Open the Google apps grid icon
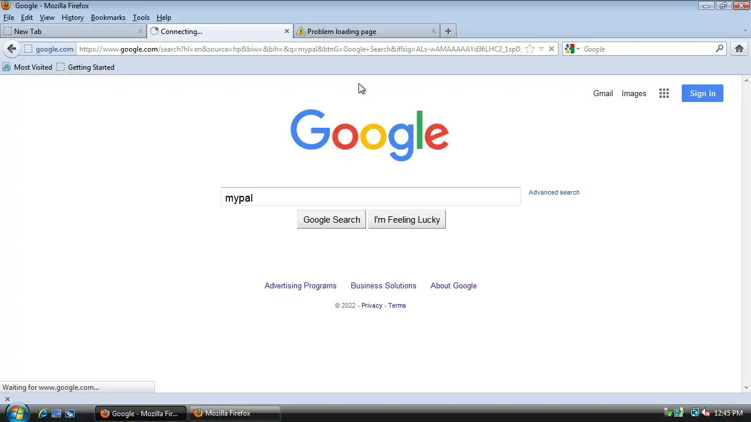Viewport: 751px width, 422px height. click(664, 93)
